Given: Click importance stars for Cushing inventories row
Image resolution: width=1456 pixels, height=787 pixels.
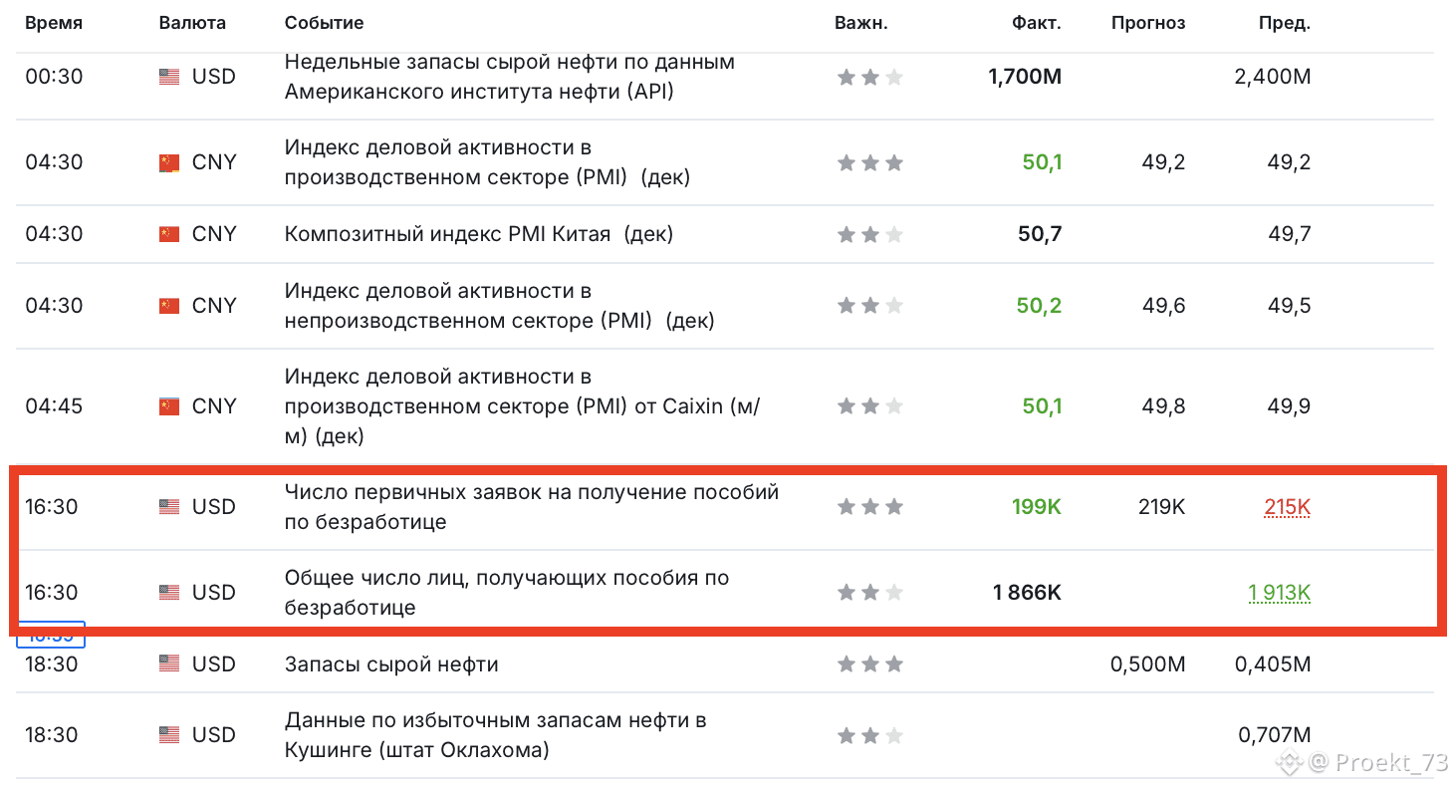Looking at the screenshot, I should (869, 735).
